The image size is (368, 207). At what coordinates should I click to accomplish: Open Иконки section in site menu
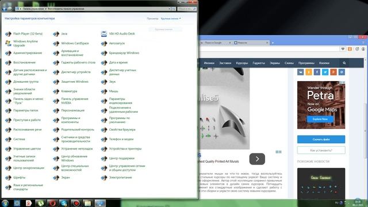click(x=209, y=63)
